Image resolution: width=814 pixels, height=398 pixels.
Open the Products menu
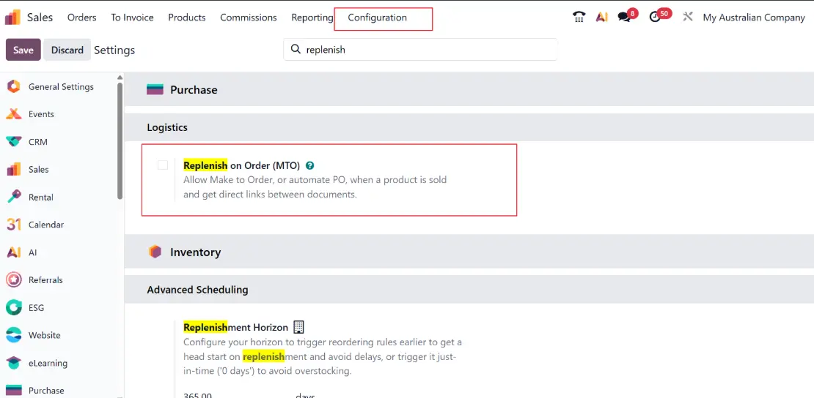187,18
